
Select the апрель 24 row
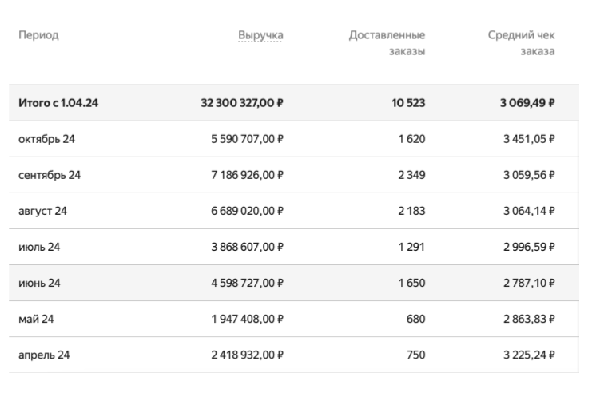coord(44,355)
